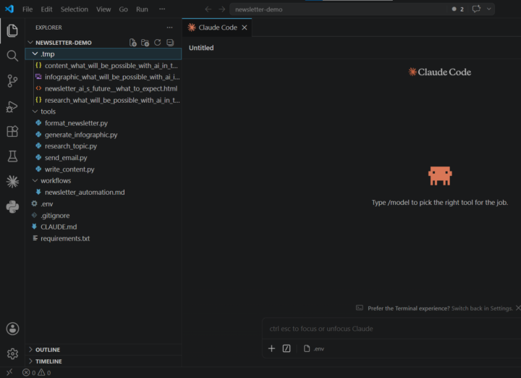Open the Run and Debug view
This screenshot has width=521, height=378.
pos(12,106)
